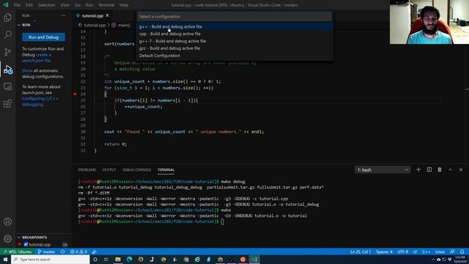Select g++-7 - Build and debug active file

(x=234, y=41)
